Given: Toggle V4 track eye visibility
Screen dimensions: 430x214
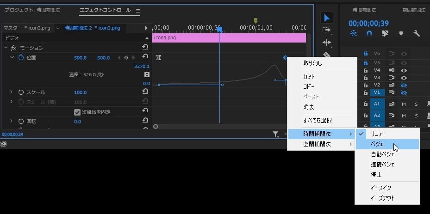Looking at the screenshot, I should click(404, 70).
